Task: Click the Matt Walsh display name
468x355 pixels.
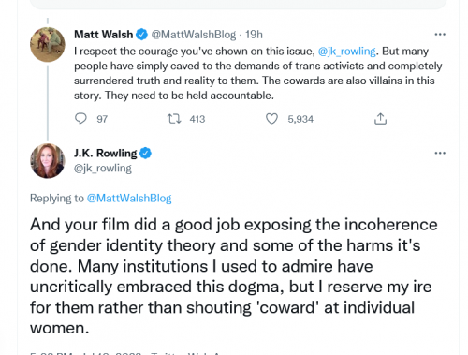Action: point(103,35)
